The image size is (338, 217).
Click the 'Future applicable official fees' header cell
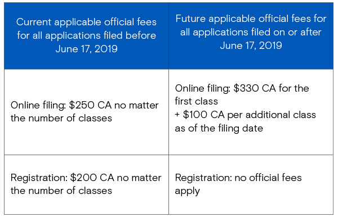[x=251, y=36]
